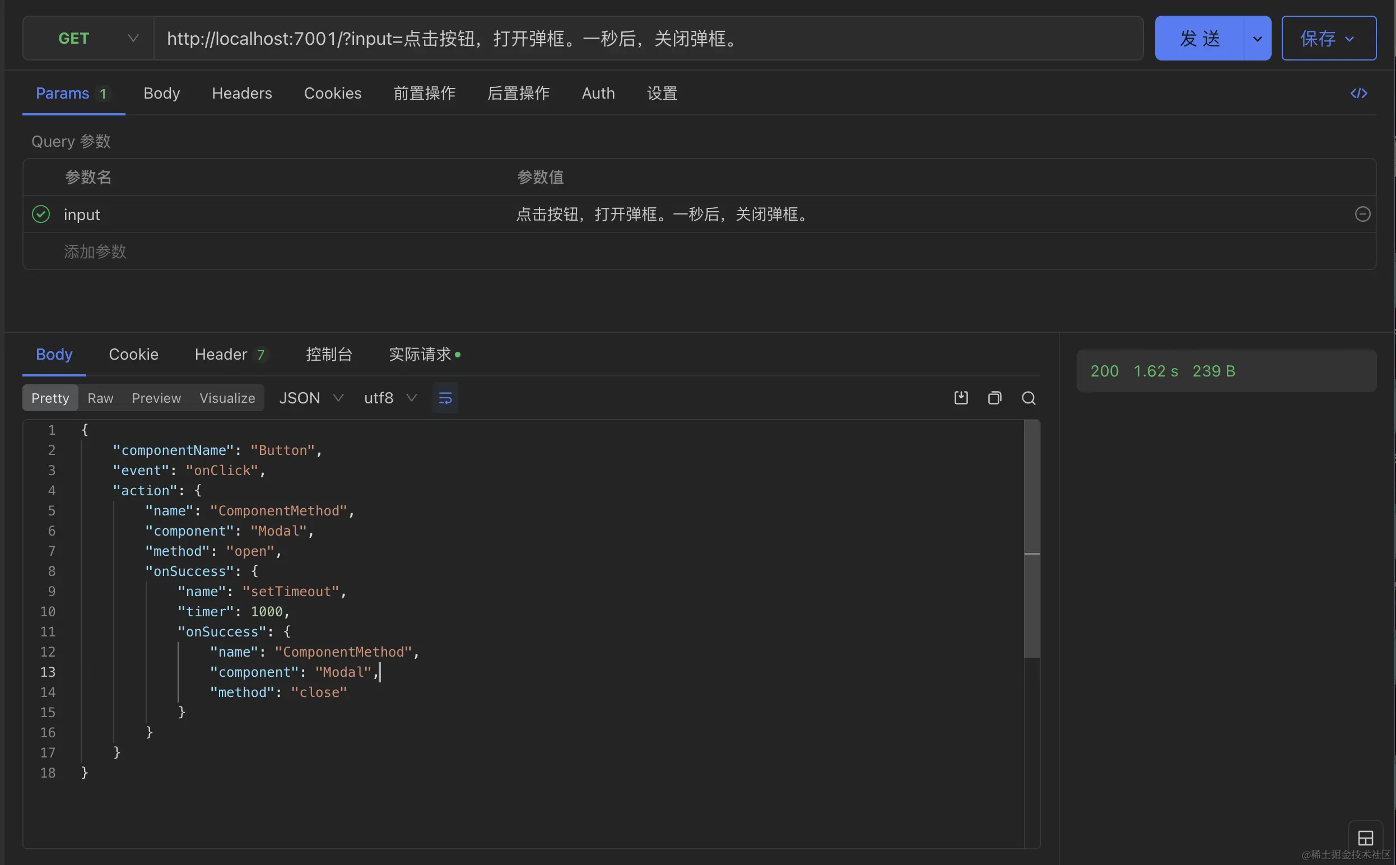
Task: Click the "componentName" key in line 2
Action: (x=173, y=450)
